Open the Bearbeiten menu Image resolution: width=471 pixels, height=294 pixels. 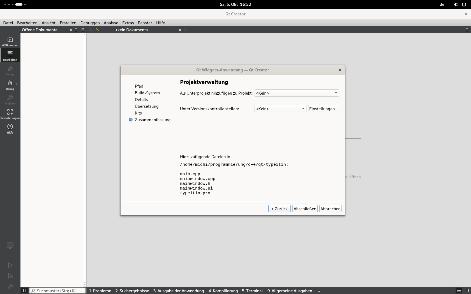[x=27, y=23]
